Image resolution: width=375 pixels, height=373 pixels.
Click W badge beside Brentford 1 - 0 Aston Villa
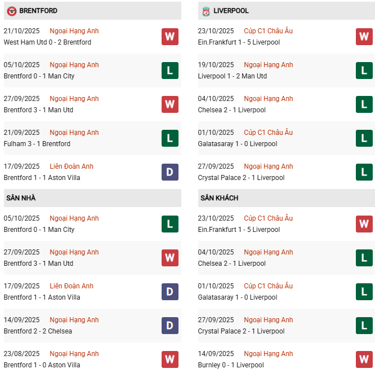tap(169, 359)
